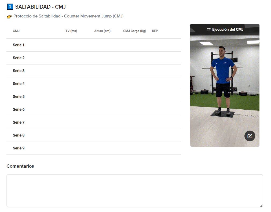This screenshot has width=271, height=212.
Task: Click the SALTABILIDAD - CMJ heading
Action: [x=41, y=7]
